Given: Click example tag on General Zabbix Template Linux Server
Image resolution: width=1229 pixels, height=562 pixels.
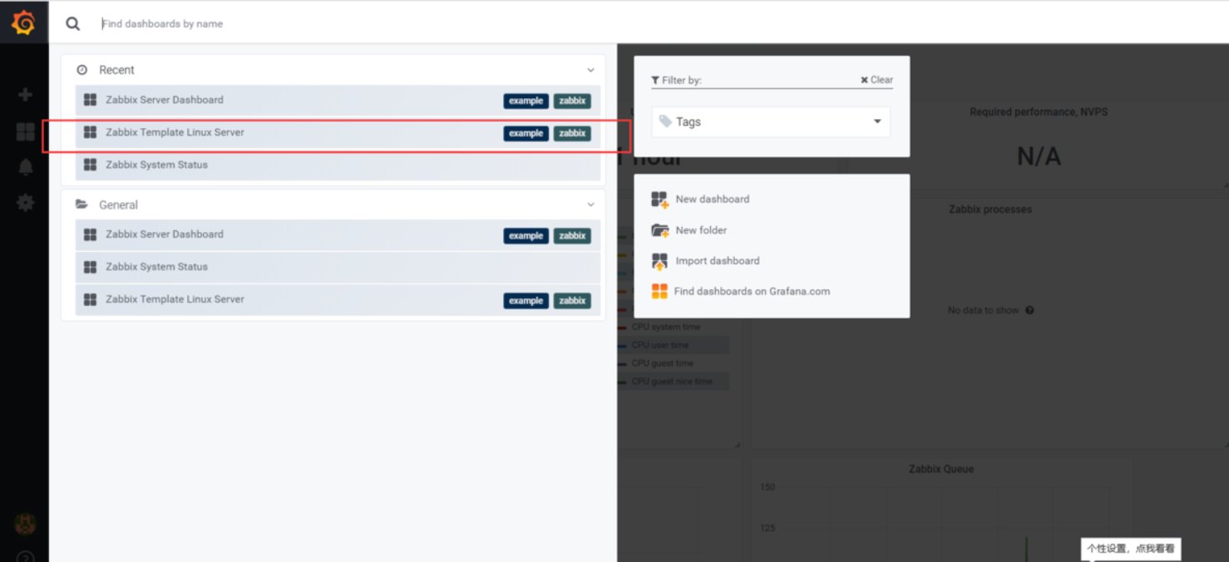Looking at the screenshot, I should click(x=526, y=301).
